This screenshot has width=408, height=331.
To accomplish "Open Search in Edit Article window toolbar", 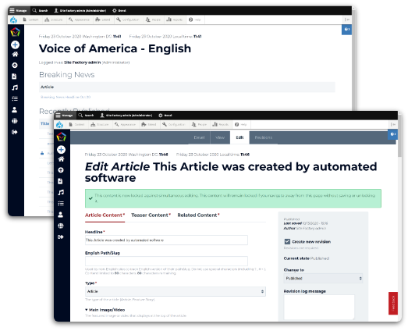I will pyautogui.click(x=86, y=116).
